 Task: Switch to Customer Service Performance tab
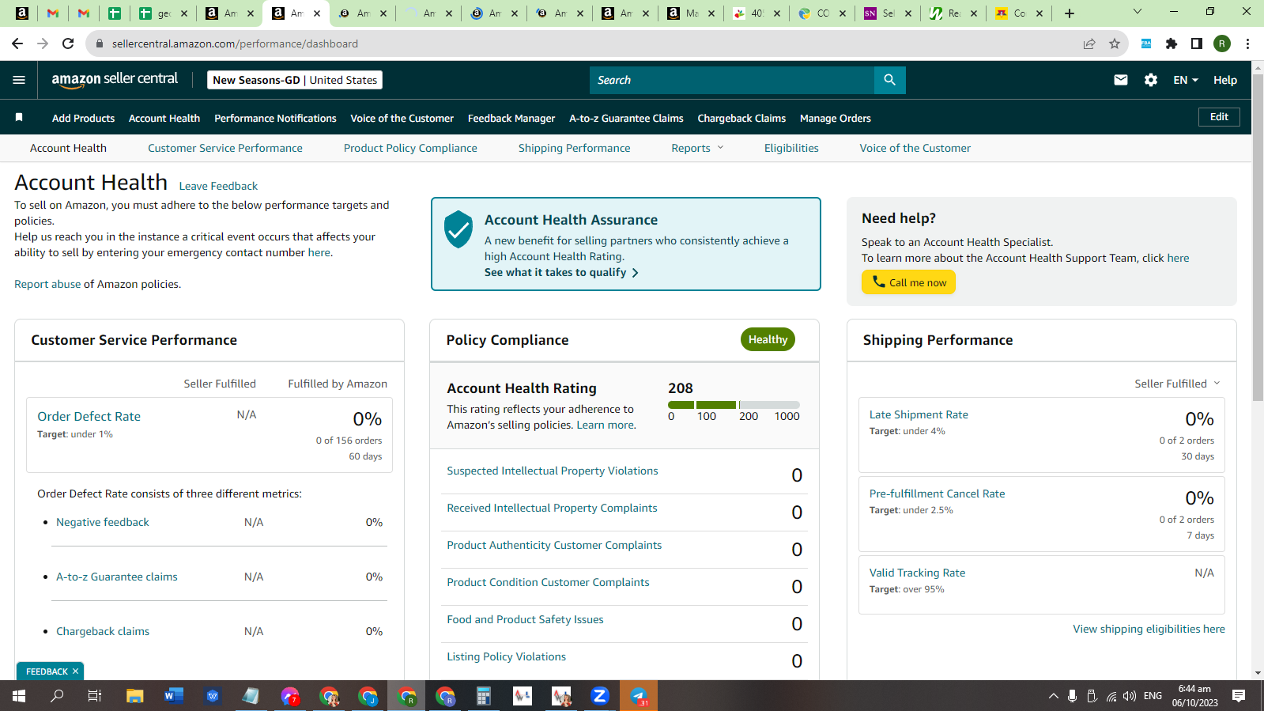225,148
